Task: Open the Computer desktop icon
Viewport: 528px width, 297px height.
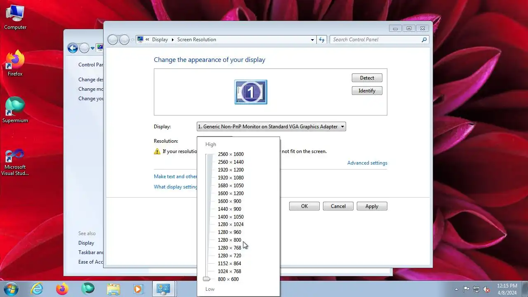Action: point(15,18)
